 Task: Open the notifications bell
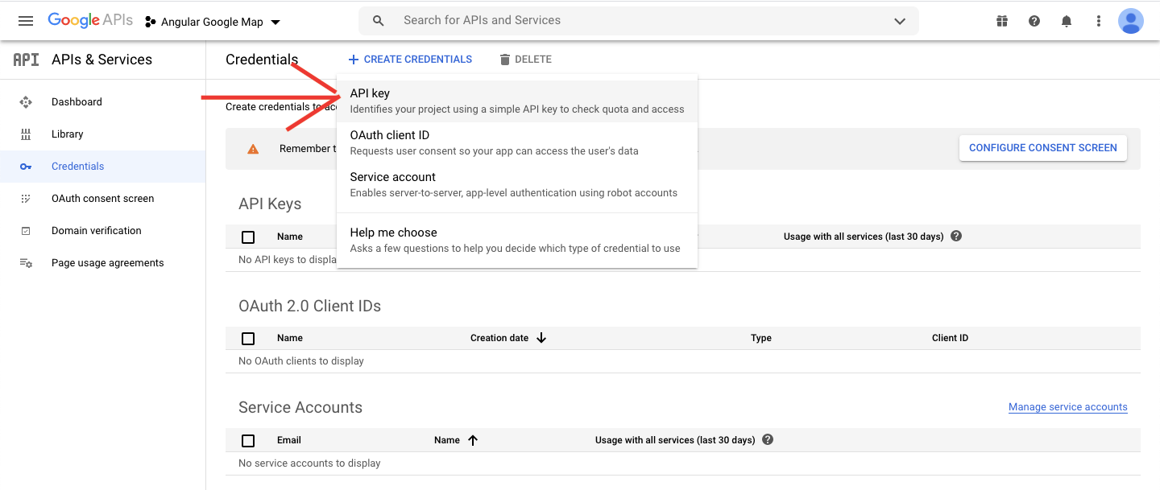tap(1067, 21)
